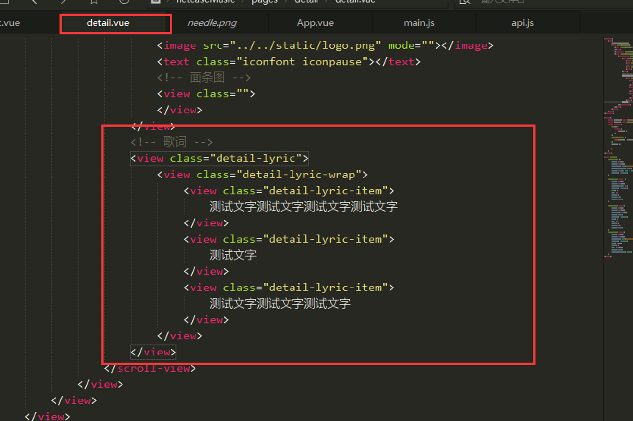Switch to the detail.vue editor tab
Screen dimensions: 633x421
pos(108,23)
